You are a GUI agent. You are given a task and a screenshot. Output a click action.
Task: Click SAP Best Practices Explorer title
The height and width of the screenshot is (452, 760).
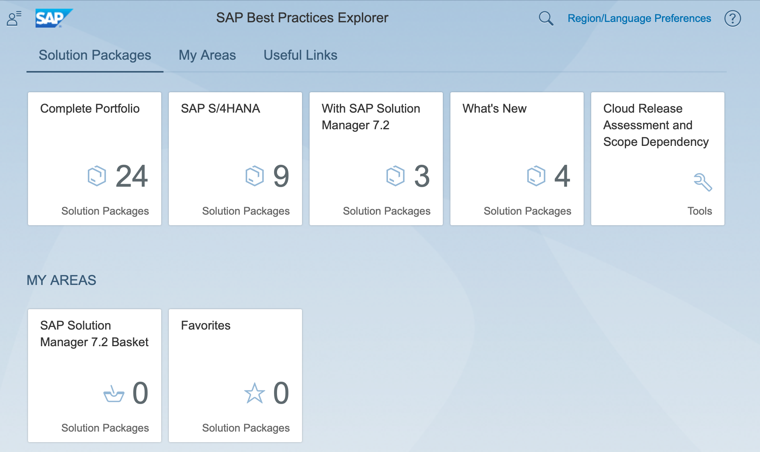302,18
